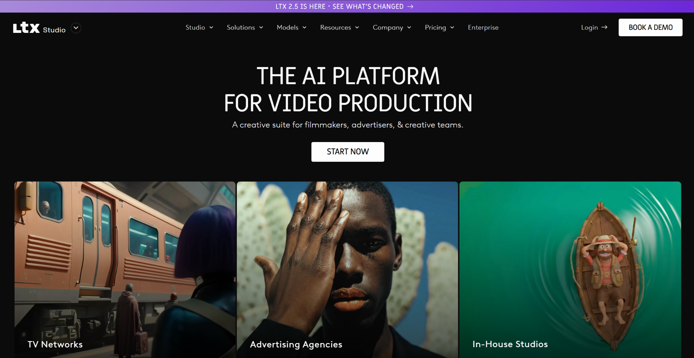The image size is (694, 358).
Task: Open the Models navigation menu
Action: click(x=291, y=27)
